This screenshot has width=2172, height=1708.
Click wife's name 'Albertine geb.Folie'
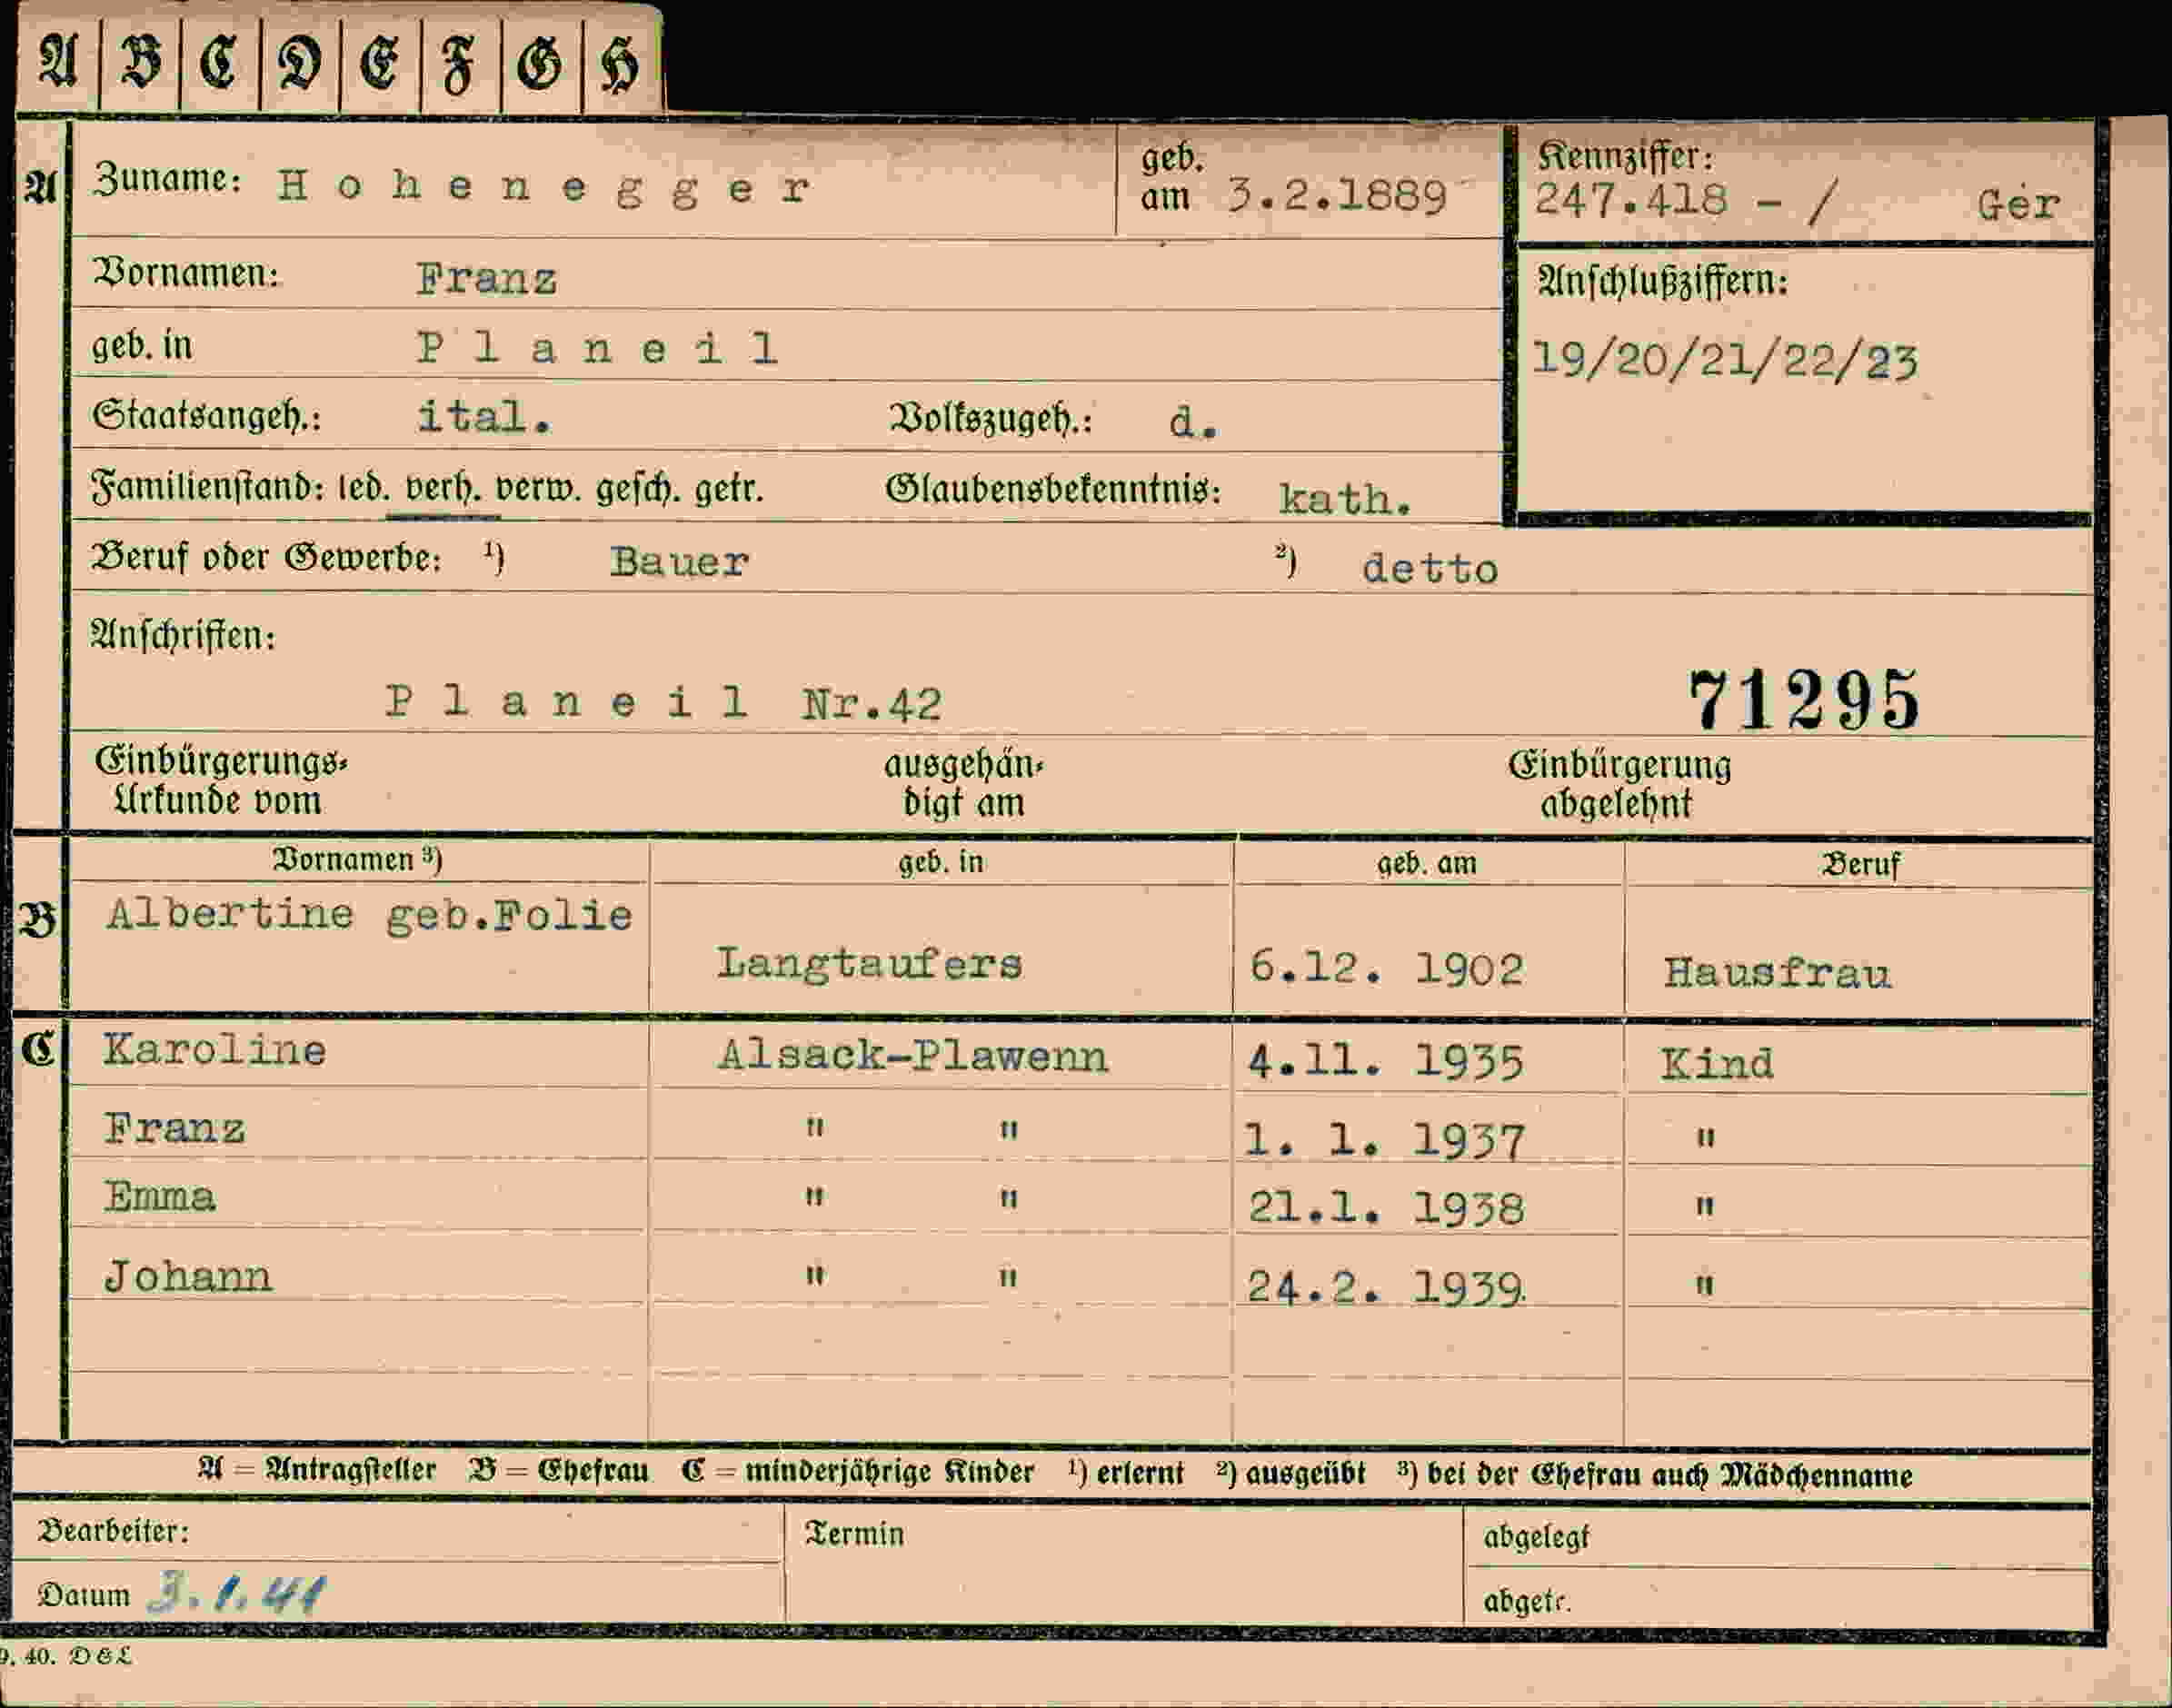[369, 914]
